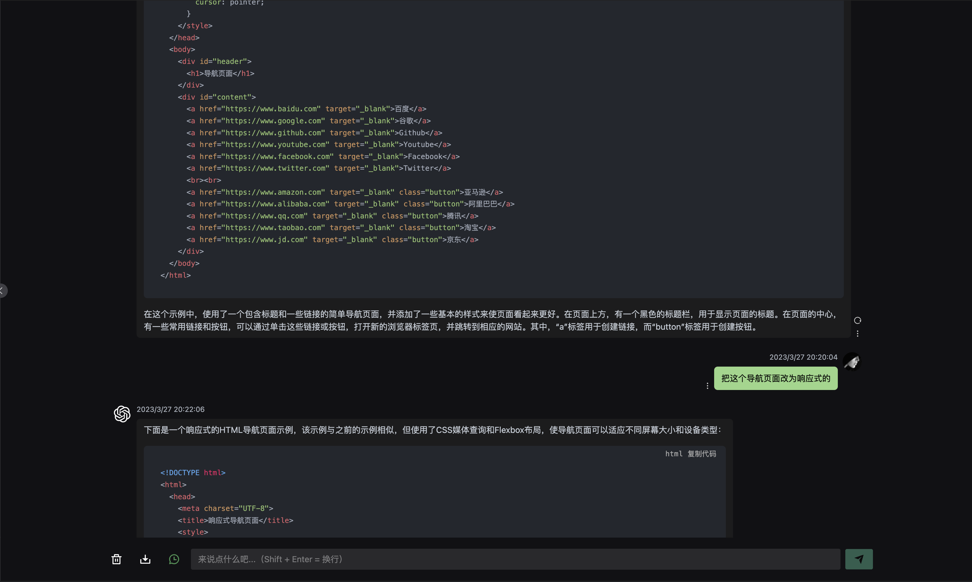Expand the sidebar with left-edge arrow
The image size is (972, 582).
click(x=2, y=291)
